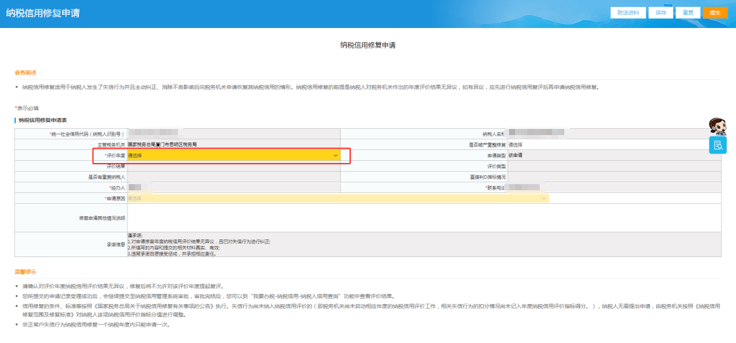
Task: Click the 直接判D指标情况 field
Action: [613, 177]
